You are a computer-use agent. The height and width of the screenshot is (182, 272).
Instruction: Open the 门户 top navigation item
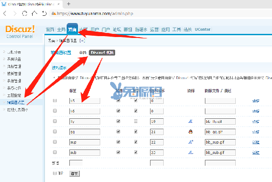pos(106,29)
